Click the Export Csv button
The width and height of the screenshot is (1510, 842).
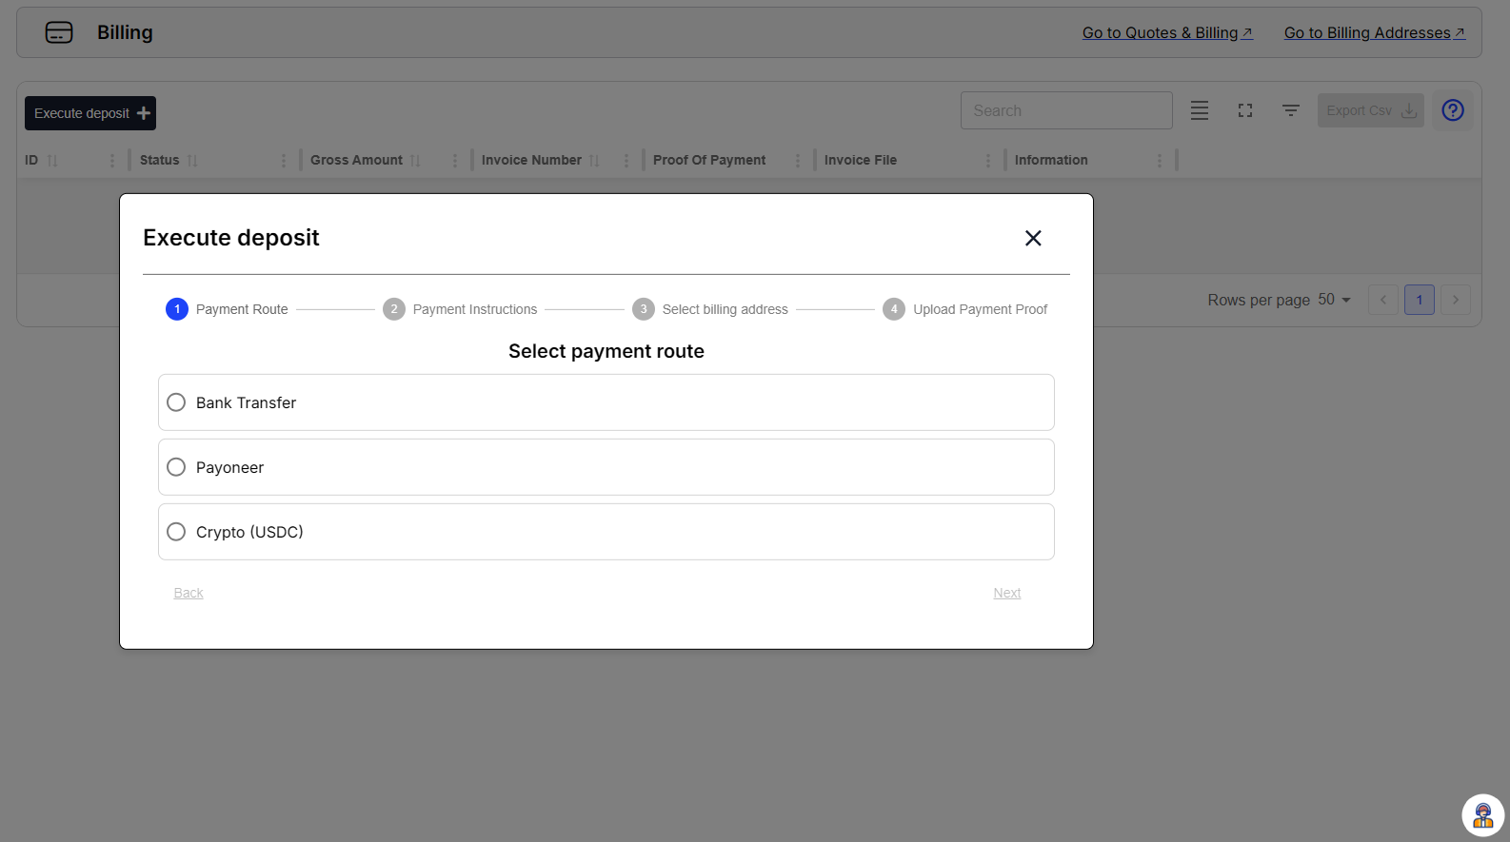[x=1371, y=110]
